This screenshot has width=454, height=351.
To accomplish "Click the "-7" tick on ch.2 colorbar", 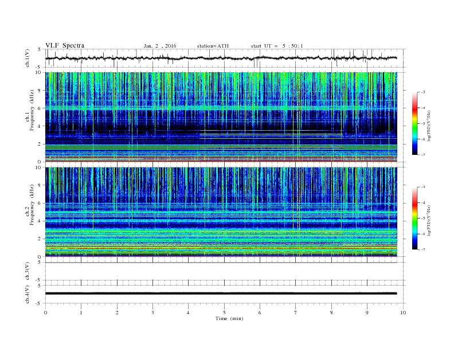I will (x=422, y=249).
